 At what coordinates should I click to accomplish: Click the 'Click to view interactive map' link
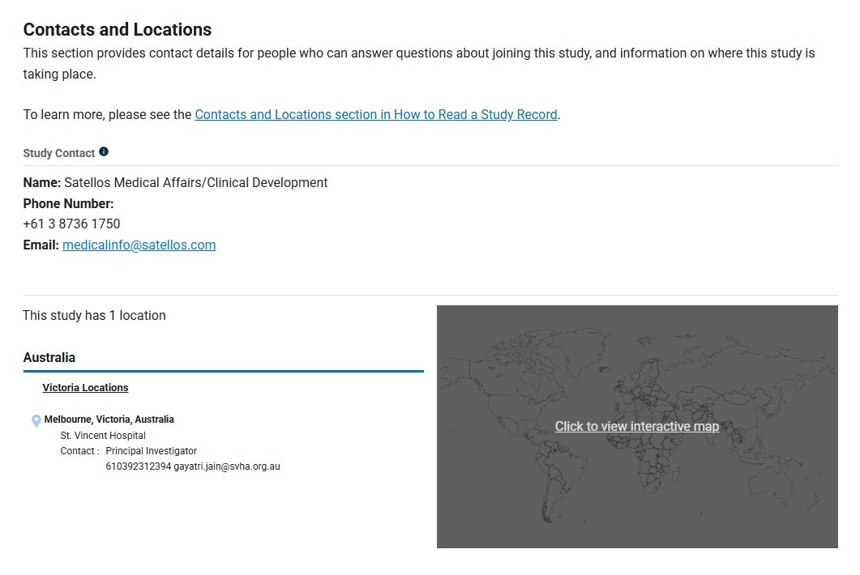[x=636, y=427]
